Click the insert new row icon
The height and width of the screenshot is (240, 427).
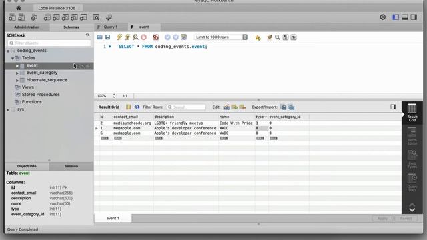[x=234, y=107]
